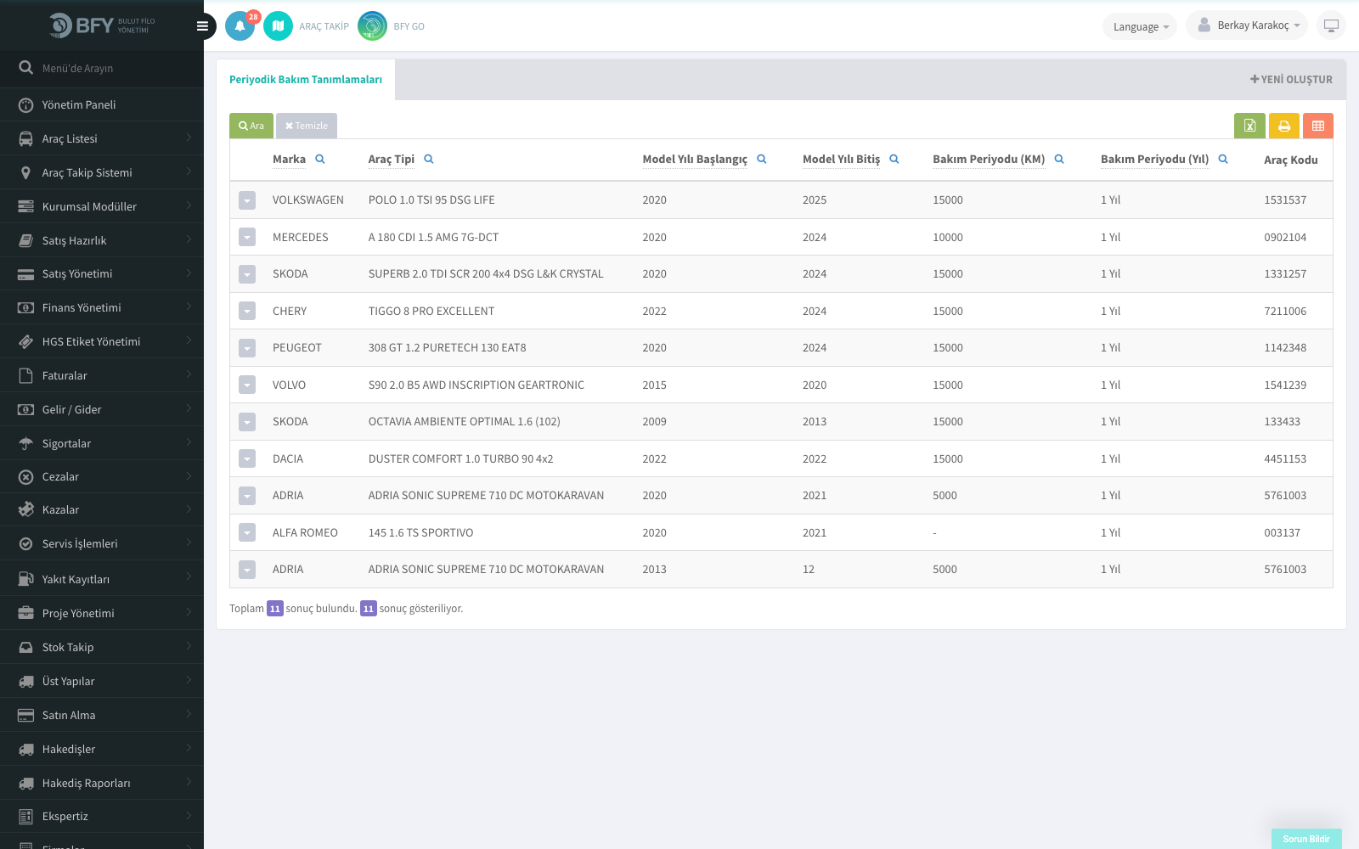Click the Menü'de Arayın search field
1359x849 pixels.
102,68
